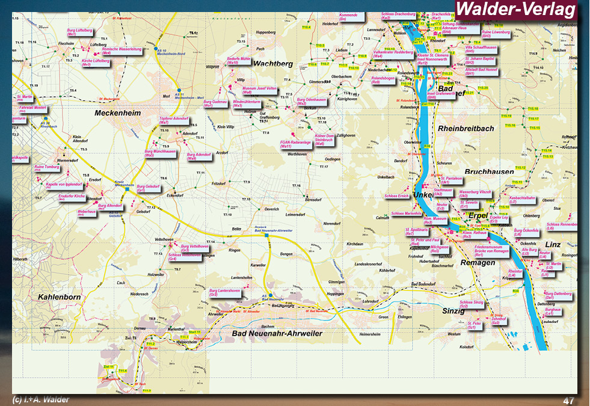This screenshot has width=590, height=406.
Task: Open the Museum Josef Velten label
Action: point(259,90)
